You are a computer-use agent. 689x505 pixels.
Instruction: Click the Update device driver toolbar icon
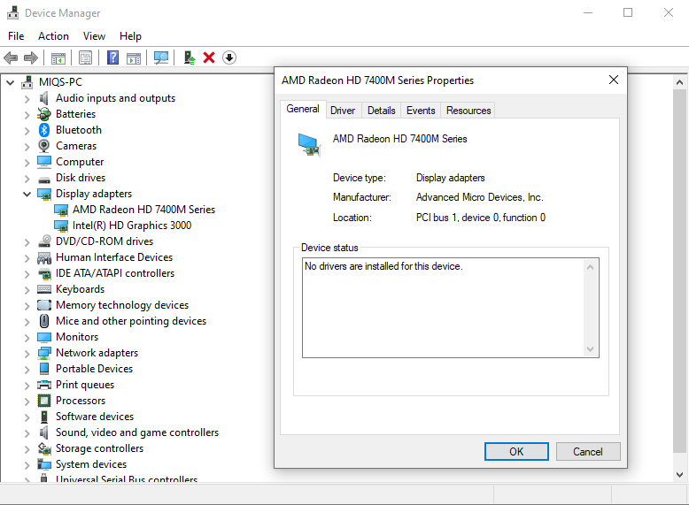point(190,57)
